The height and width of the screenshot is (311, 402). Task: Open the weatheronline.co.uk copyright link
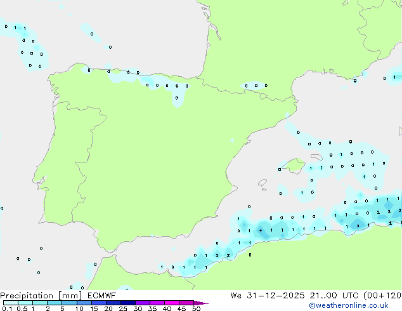[x=348, y=305]
